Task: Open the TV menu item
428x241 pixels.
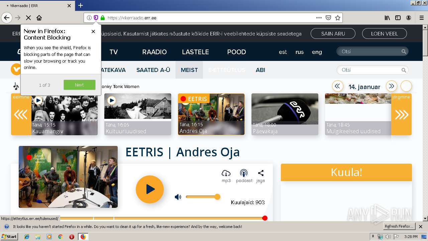Action: pos(114,52)
